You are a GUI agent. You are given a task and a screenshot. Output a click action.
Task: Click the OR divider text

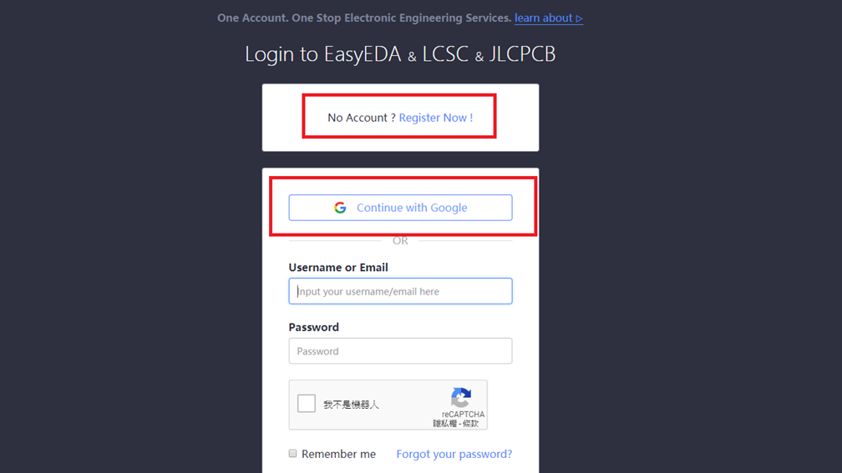[400, 241]
